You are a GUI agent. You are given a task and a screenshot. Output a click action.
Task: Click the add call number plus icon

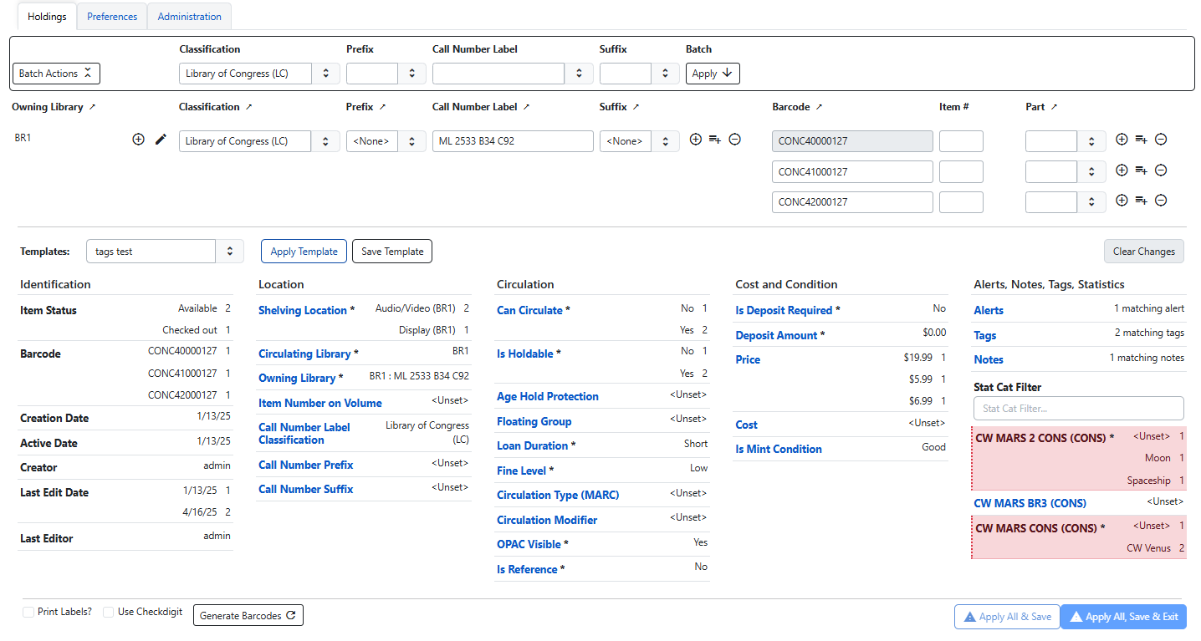(x=138, y=139)
